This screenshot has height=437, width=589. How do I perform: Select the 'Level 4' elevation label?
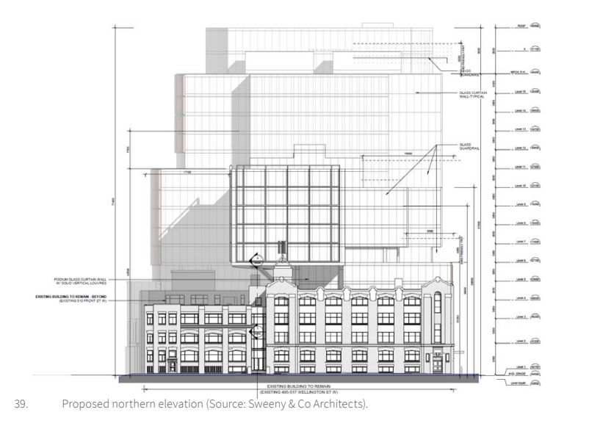coord(521,298)
